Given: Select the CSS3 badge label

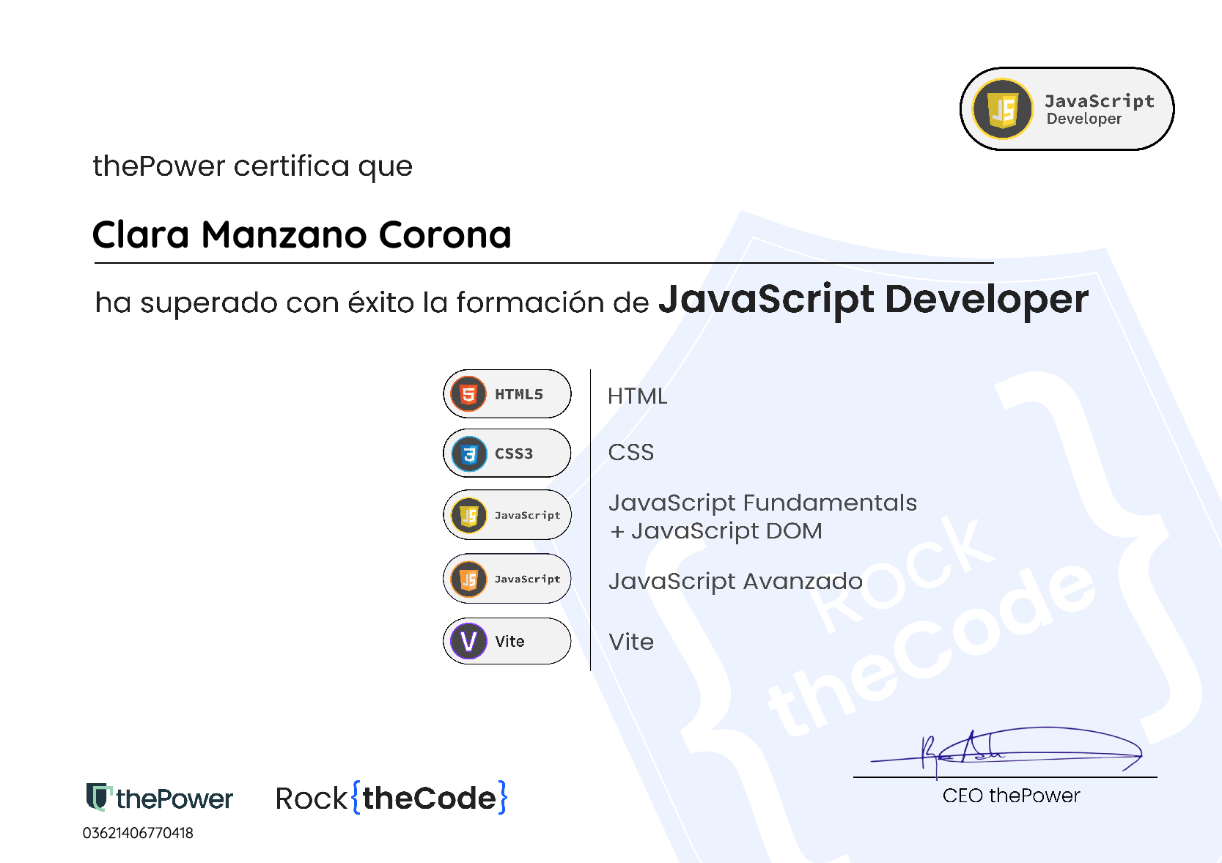Looking at the screenshot, I should click(514, 453).
